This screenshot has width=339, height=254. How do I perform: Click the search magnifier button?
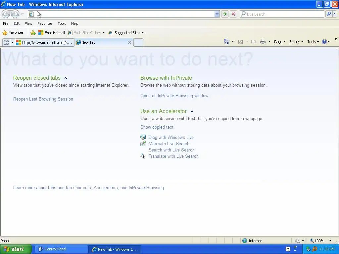click(x=329, y=14)
